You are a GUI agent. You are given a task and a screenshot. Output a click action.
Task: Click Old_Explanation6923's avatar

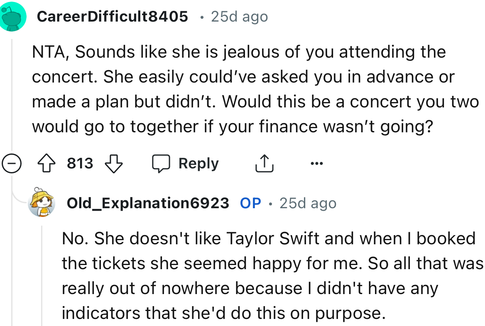point(42,203)
